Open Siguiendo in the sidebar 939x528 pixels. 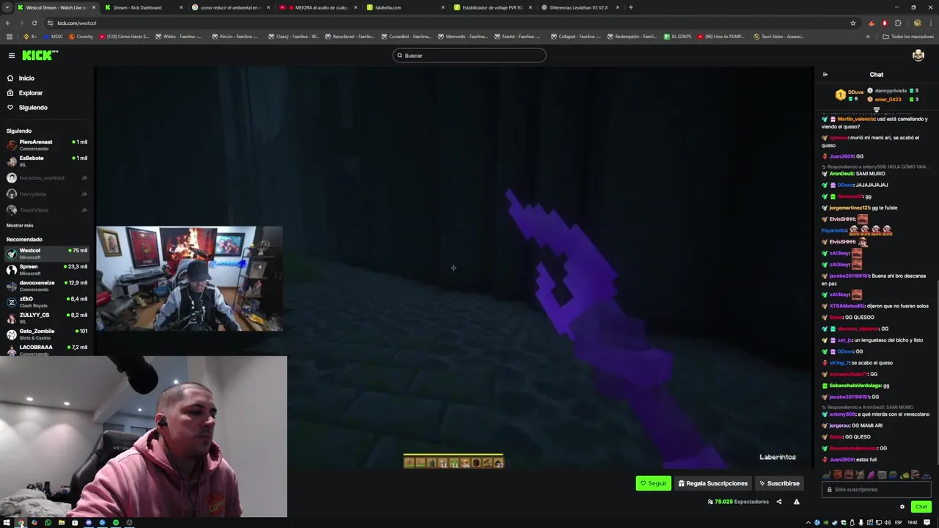coord(27,108)
